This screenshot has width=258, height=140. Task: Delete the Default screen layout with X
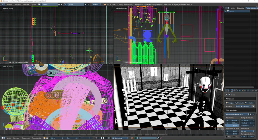click(x=62, y=5)
